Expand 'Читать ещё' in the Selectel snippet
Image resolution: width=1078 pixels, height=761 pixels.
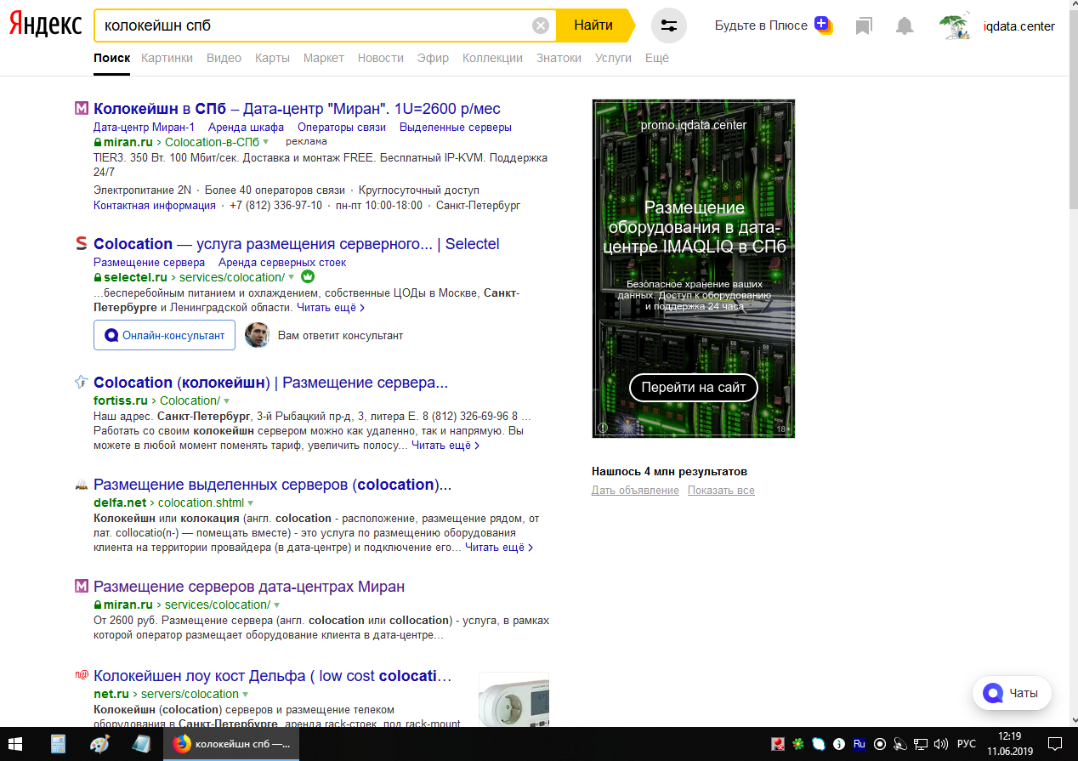331,307
